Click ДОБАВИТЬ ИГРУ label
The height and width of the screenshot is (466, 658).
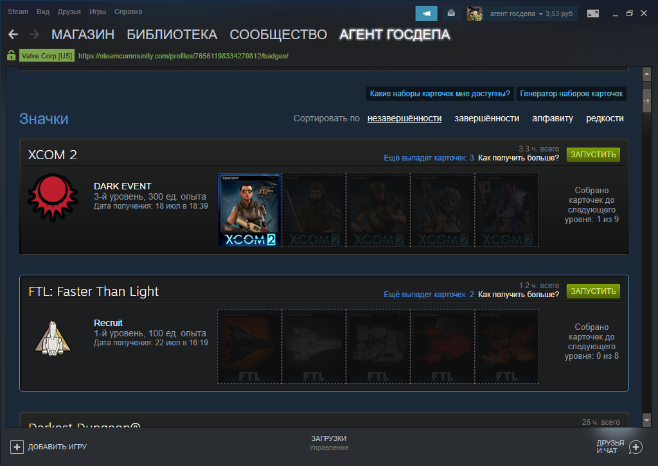pos(57,447)
